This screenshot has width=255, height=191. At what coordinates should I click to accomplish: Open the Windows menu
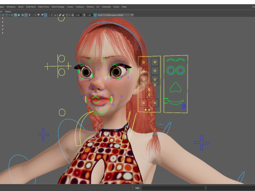click(11, 7)
